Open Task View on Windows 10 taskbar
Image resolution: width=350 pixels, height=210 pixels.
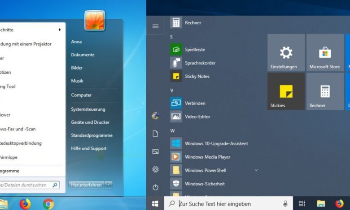[x=302, y=204]
